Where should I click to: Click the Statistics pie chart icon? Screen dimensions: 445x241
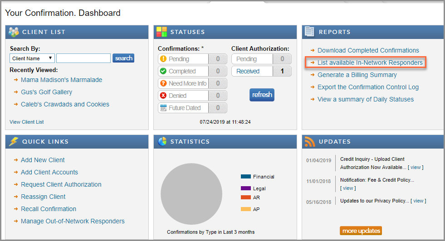coord(162,142)
